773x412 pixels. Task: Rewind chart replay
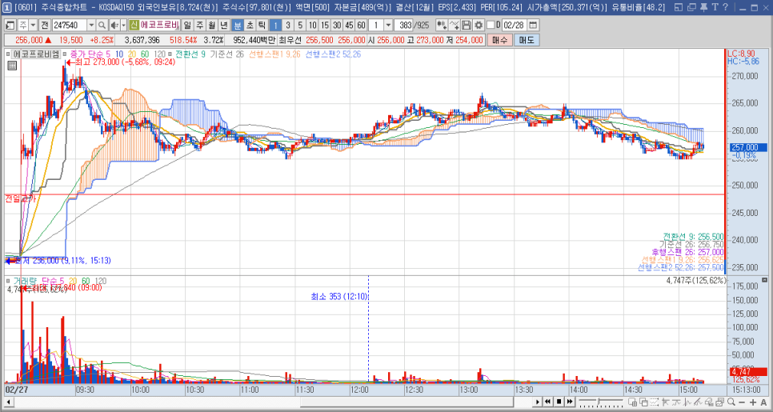(x=547, y=402)
